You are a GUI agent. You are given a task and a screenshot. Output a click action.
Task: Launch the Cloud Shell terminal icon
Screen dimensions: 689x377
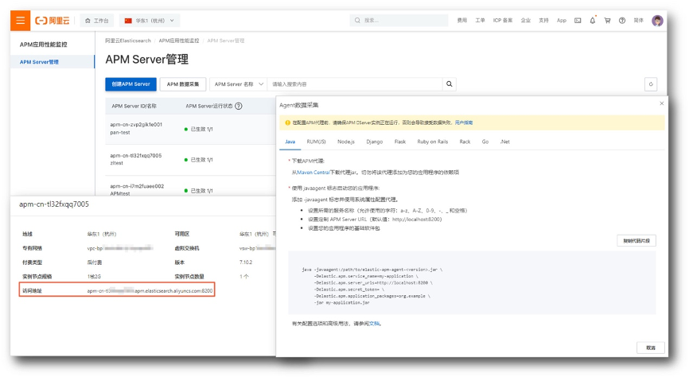[578, 20]
